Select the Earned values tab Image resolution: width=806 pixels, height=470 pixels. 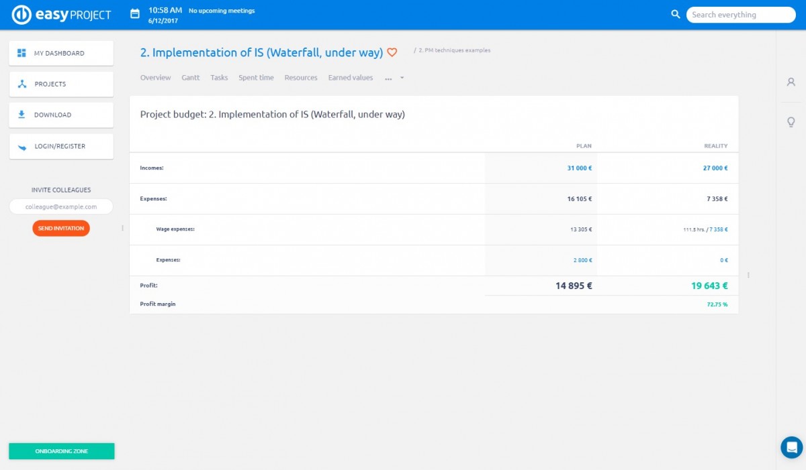[x=350, y=78]
